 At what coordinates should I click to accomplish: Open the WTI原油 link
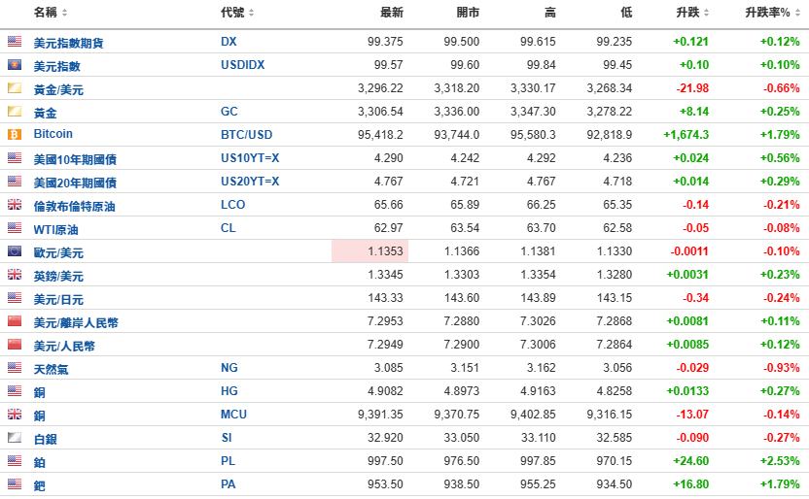56,228
